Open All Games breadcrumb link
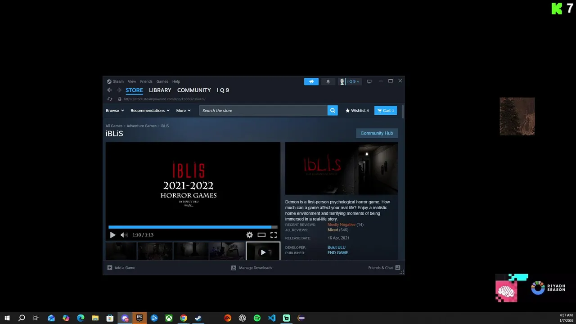Image resolution: width=576 pixels, height=324 pixels. pos(114,126)
